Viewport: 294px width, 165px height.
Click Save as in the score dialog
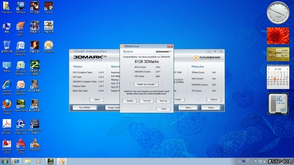(x=164, y=101)
